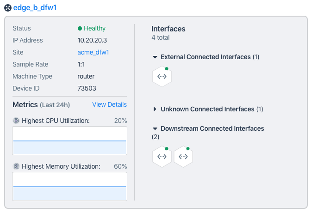312x213 pixels.
Task: Click the 60% memory utilization value
Action: pyautogui.click(x=120, y=166)
